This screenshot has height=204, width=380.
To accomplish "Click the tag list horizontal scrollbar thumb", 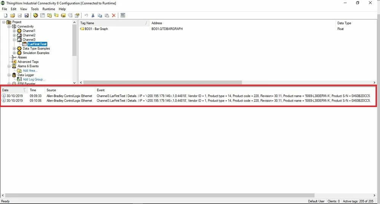I will (162, 82).
